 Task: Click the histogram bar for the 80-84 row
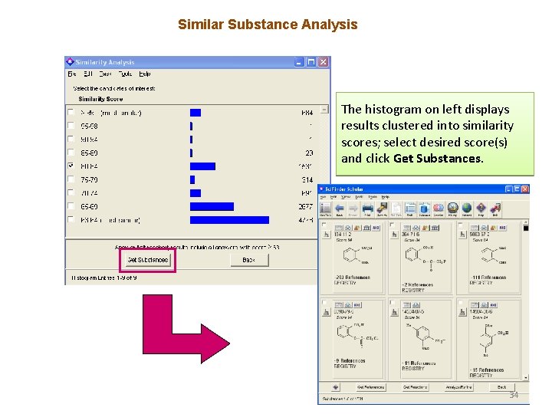[x=202, y=166]
